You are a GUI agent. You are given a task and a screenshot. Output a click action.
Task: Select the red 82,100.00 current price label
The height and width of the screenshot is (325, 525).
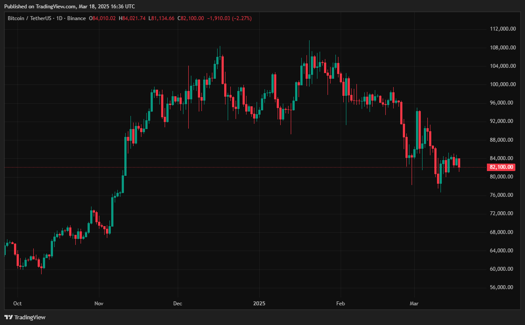point(501,167)
